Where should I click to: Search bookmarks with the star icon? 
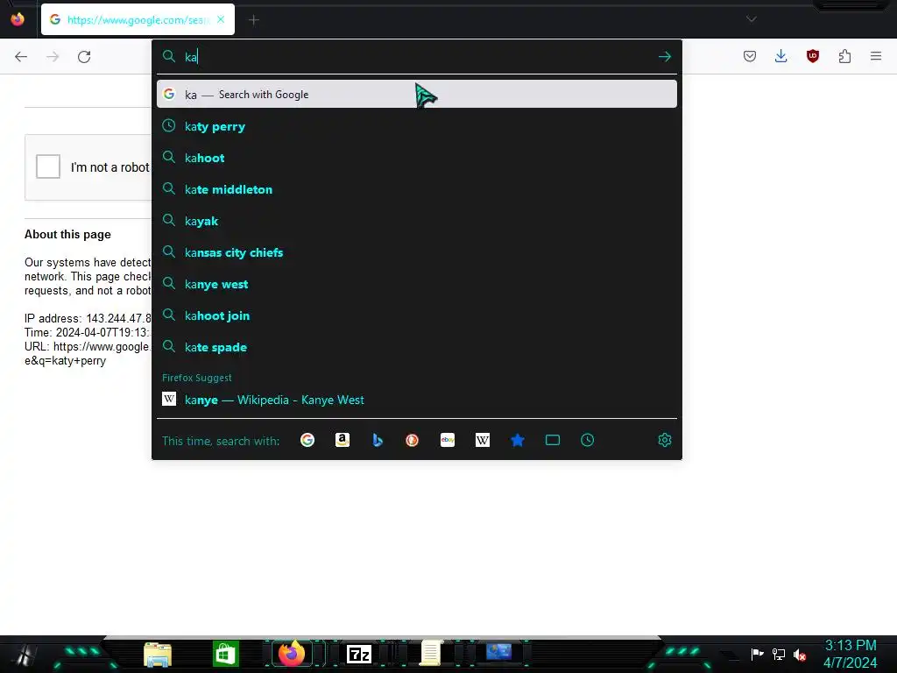pyautogui.click(x=517, y=440)
